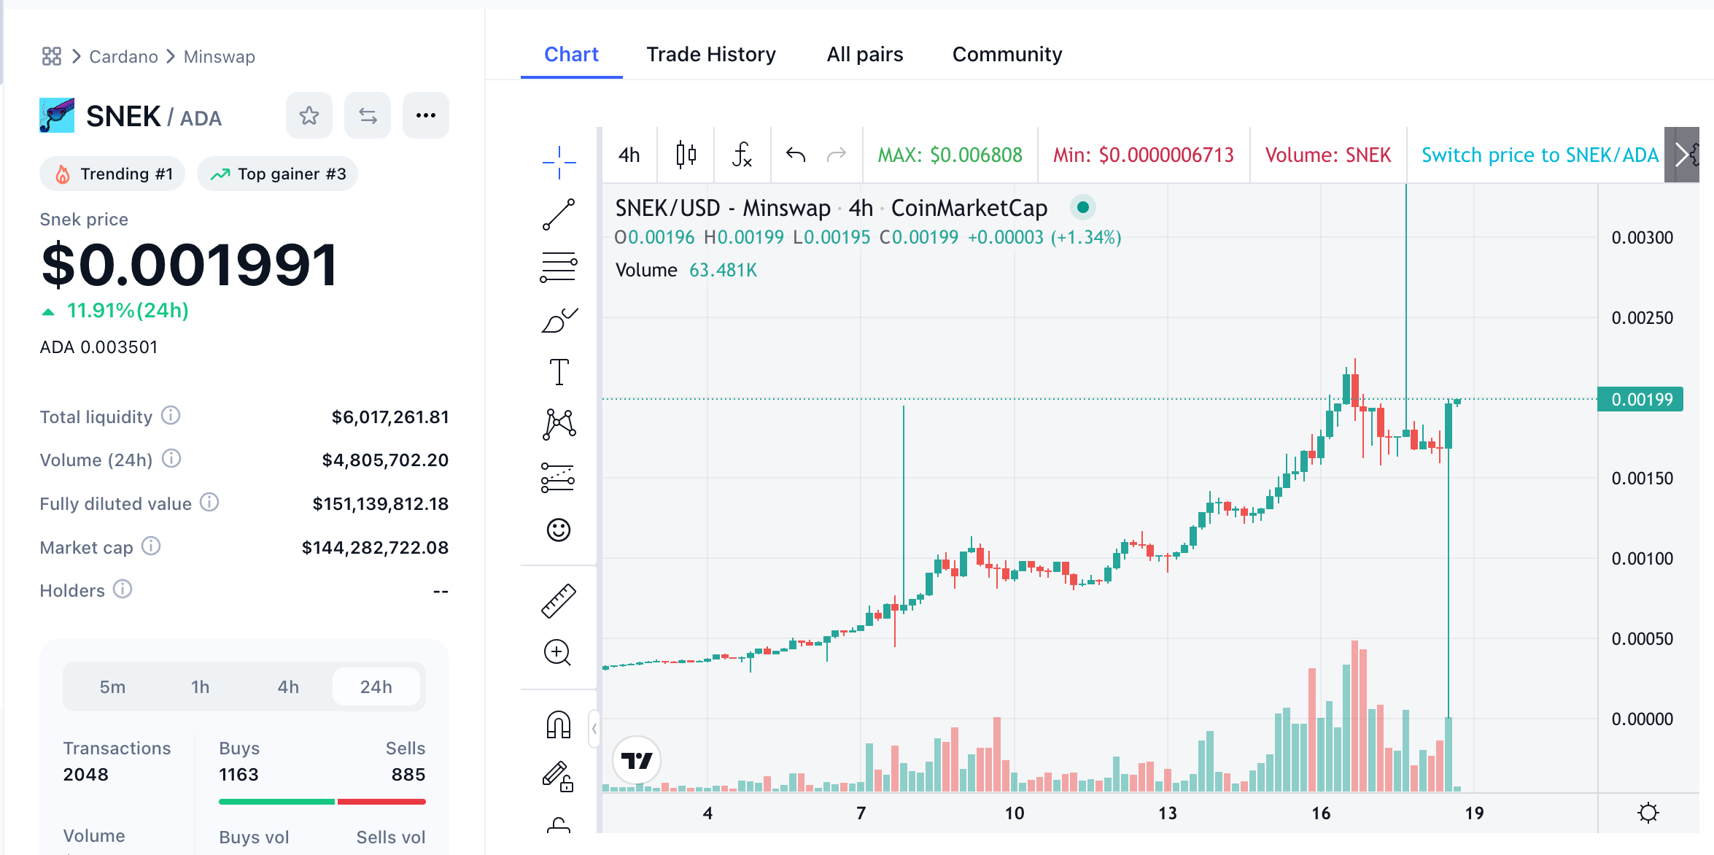Select the Text annotation tool
Viewport: 1714px width, 855px height.
[x=559, y=372]
